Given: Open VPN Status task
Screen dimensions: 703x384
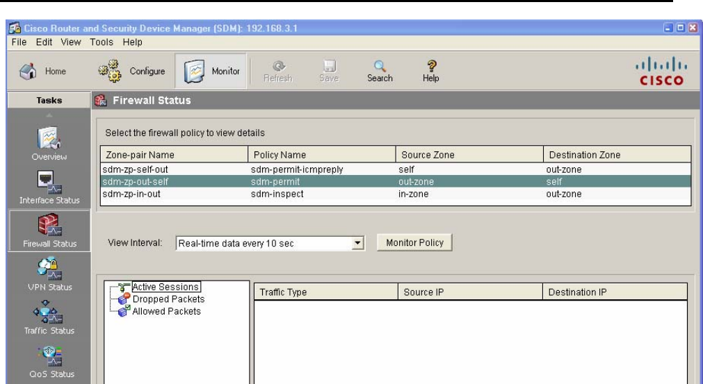Looking at the screenshot, I should 49,274.
